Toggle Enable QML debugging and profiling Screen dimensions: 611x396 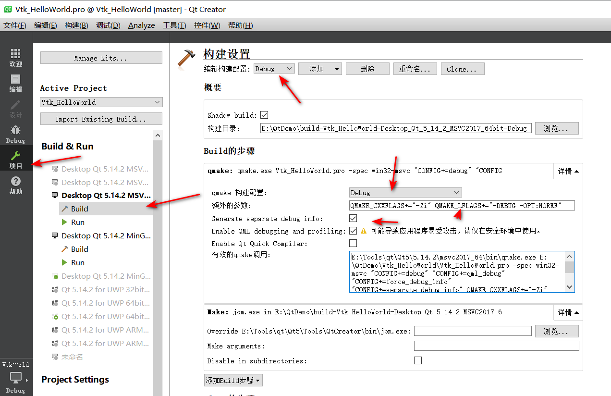(353, 231)
